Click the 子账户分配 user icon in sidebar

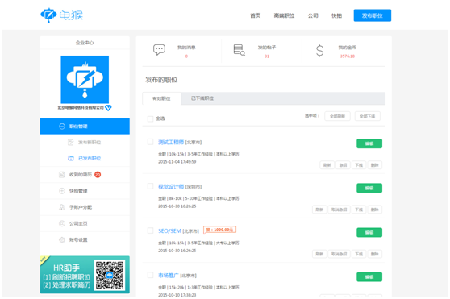coord(62,207)
